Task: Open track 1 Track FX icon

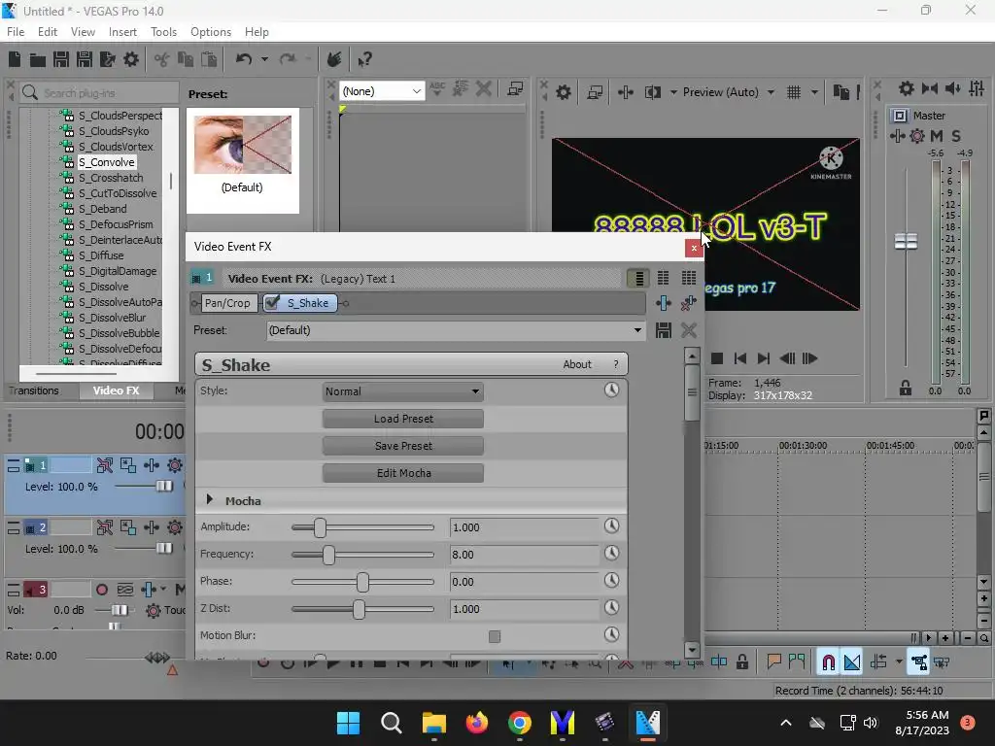Action: click(151, 465)
